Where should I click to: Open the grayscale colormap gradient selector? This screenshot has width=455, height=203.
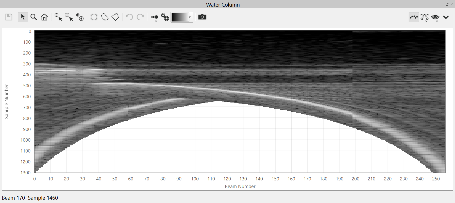coord(182,17)
